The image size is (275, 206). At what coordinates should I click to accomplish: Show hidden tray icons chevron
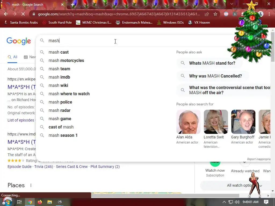tap(224, 202)
